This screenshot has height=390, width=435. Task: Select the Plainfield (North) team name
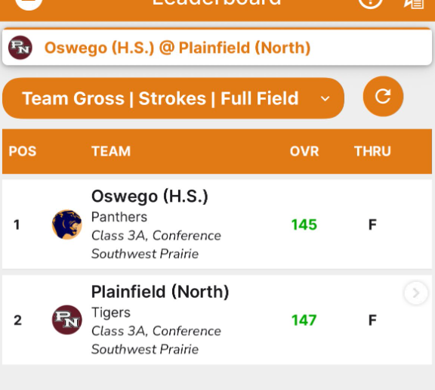coord(160,292)
